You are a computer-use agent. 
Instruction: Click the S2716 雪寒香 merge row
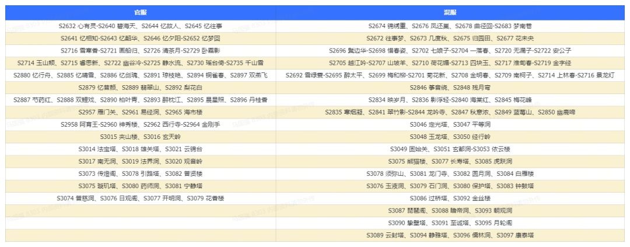coord(140,51)
